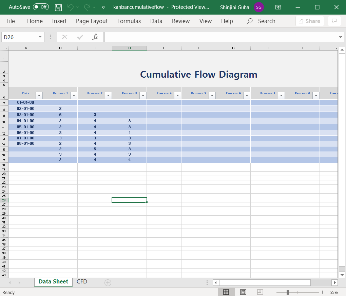Switch to the CFD sheet tab

(x=82, y=282)
